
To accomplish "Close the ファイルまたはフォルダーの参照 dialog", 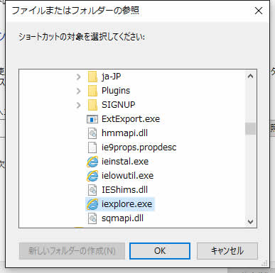I will click(x=259, y=11).
